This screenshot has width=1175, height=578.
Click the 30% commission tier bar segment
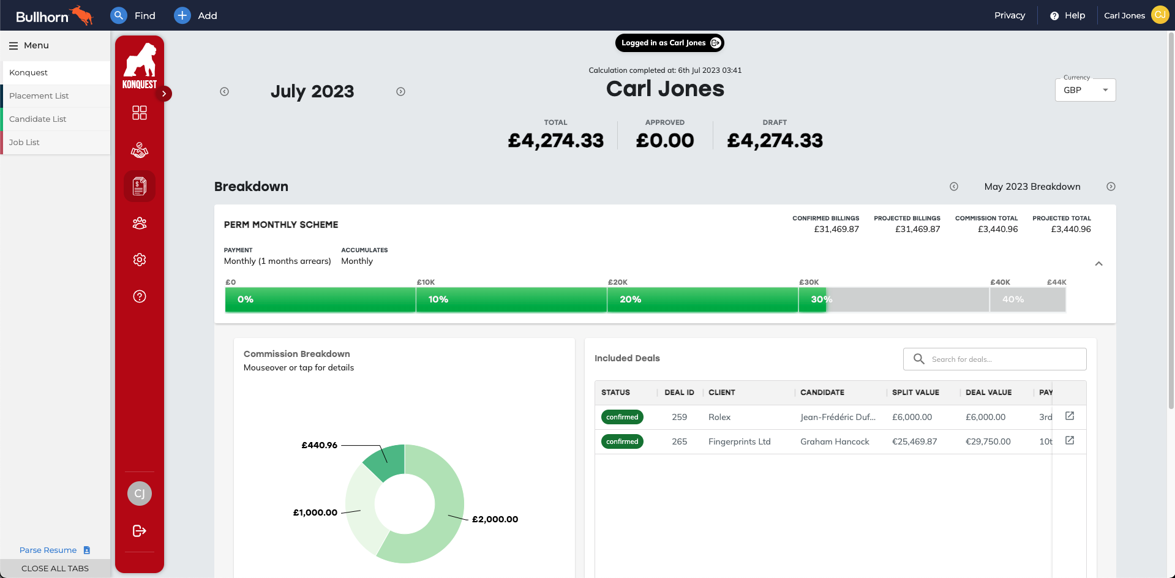click(x=894, y=299)
